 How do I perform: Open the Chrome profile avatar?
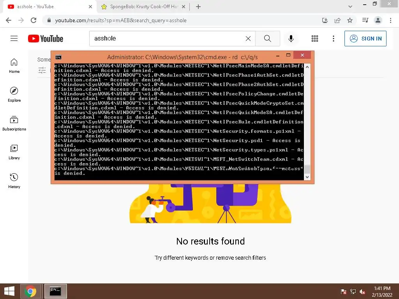[x=378, y=20]
